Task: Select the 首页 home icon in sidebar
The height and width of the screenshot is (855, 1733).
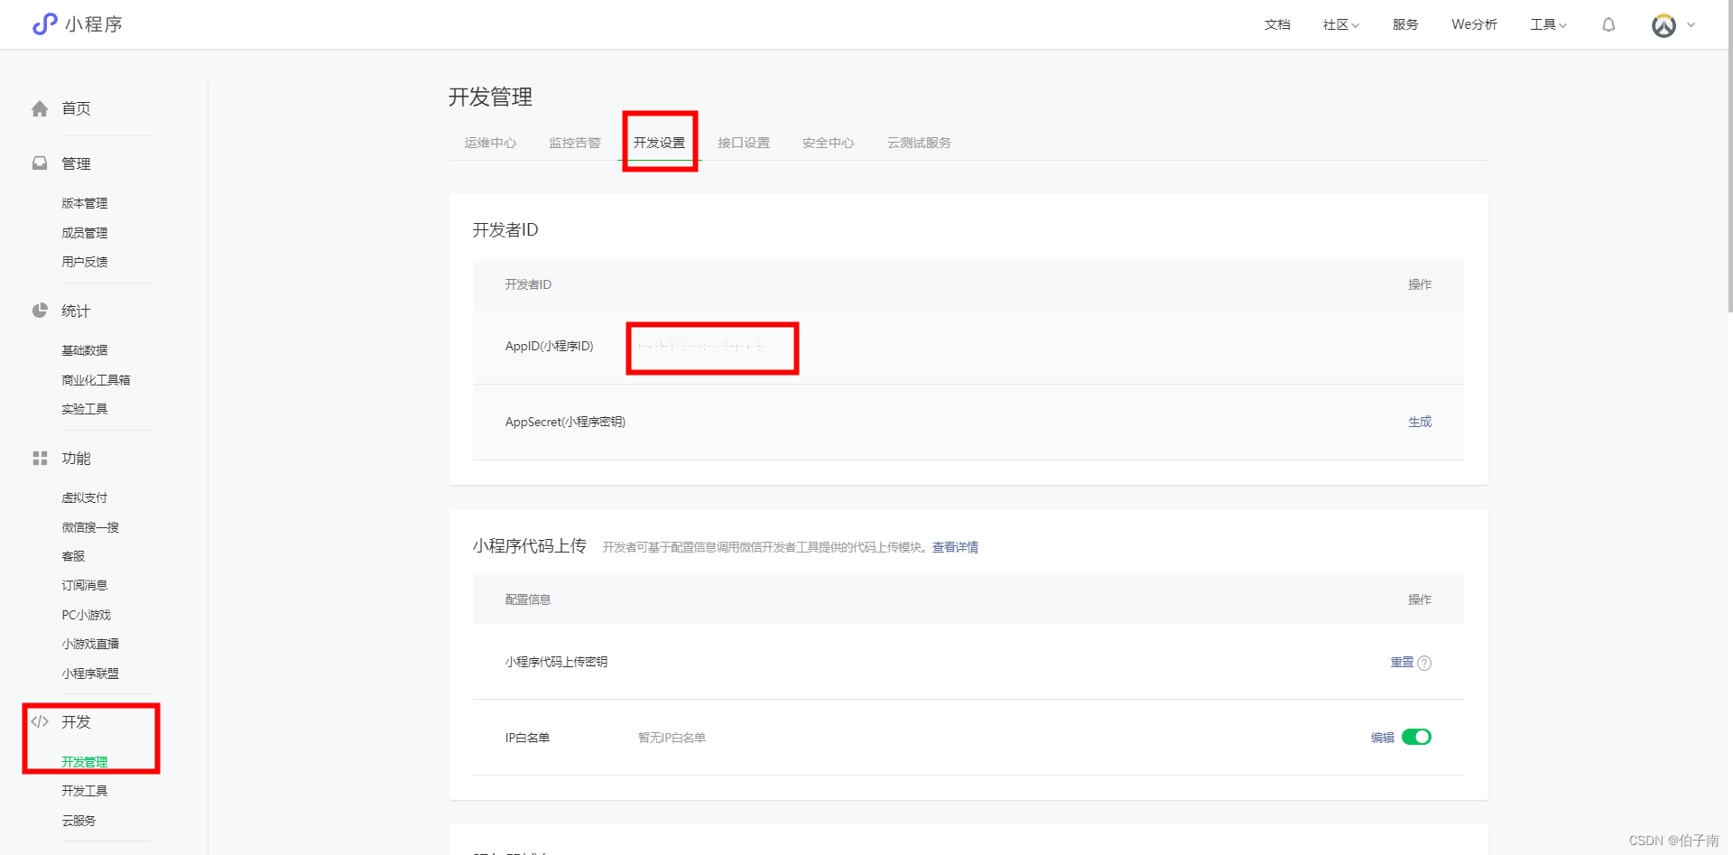Action: coord(40,108)
